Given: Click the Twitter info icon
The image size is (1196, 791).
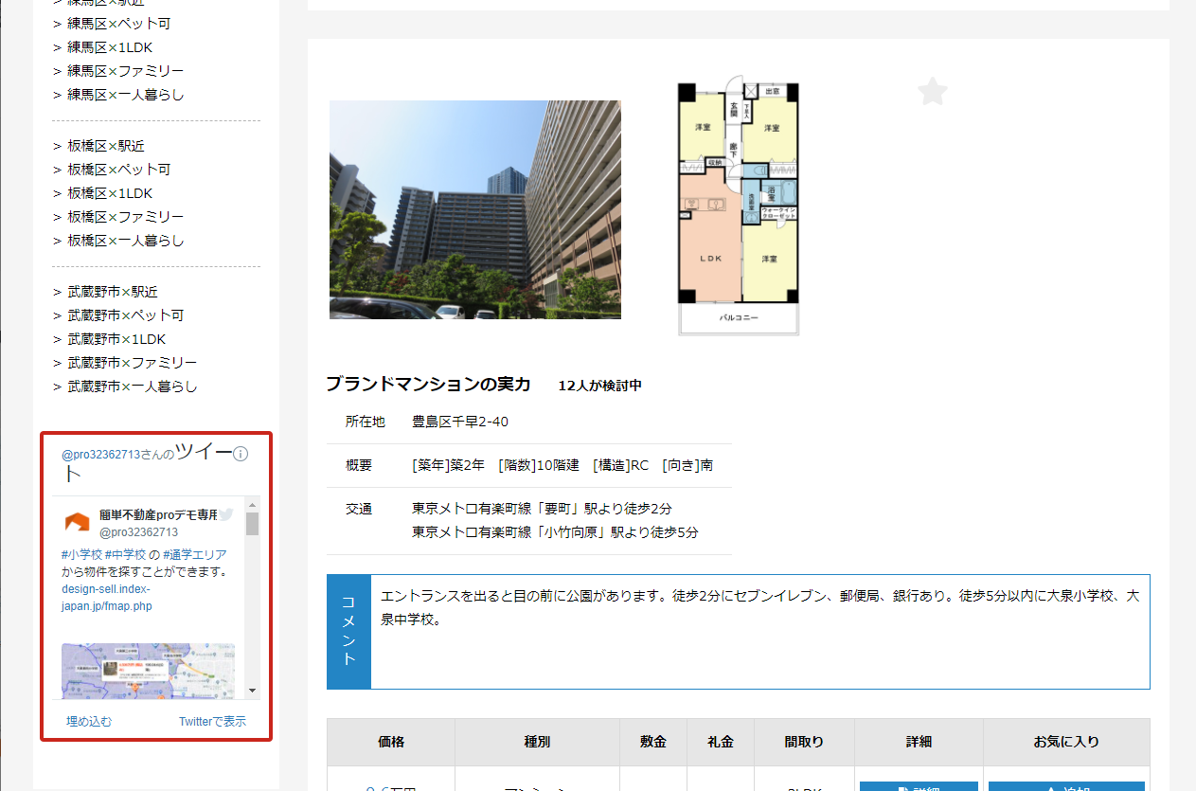Looking at the screenshot, I should 241,454.
